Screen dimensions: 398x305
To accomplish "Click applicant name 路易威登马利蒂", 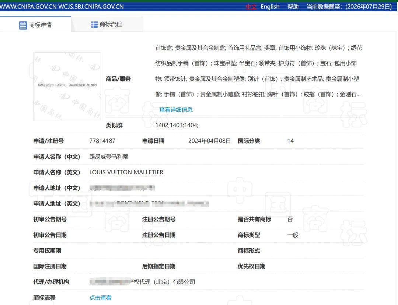I will point(109,157).
